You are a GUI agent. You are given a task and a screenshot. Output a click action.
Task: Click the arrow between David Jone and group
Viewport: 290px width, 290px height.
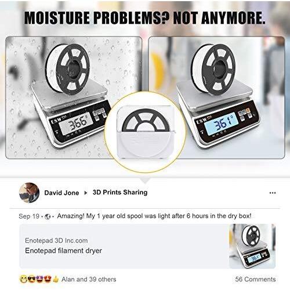(x=86, y=193)
